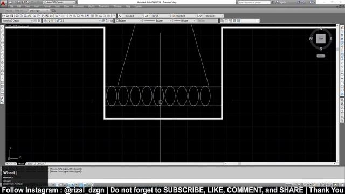The width and height of the screenshot is (345, 194).
Task: Click the S compass letter on ViewCube
Action: (321, 49)
